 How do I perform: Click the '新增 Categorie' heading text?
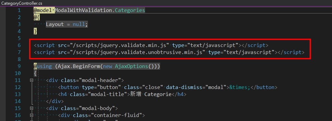(151, 94)
